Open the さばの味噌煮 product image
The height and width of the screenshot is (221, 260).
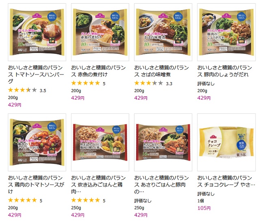tap(163, 32)
